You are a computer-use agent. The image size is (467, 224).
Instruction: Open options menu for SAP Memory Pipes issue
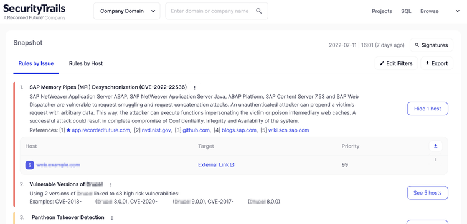tap(194, 88)
